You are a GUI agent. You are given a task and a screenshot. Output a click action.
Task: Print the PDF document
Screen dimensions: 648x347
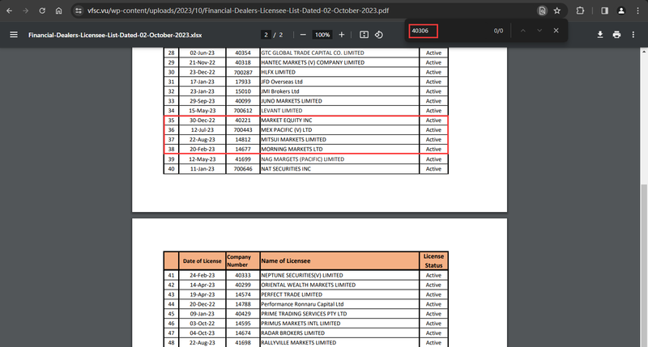[616, 35]
